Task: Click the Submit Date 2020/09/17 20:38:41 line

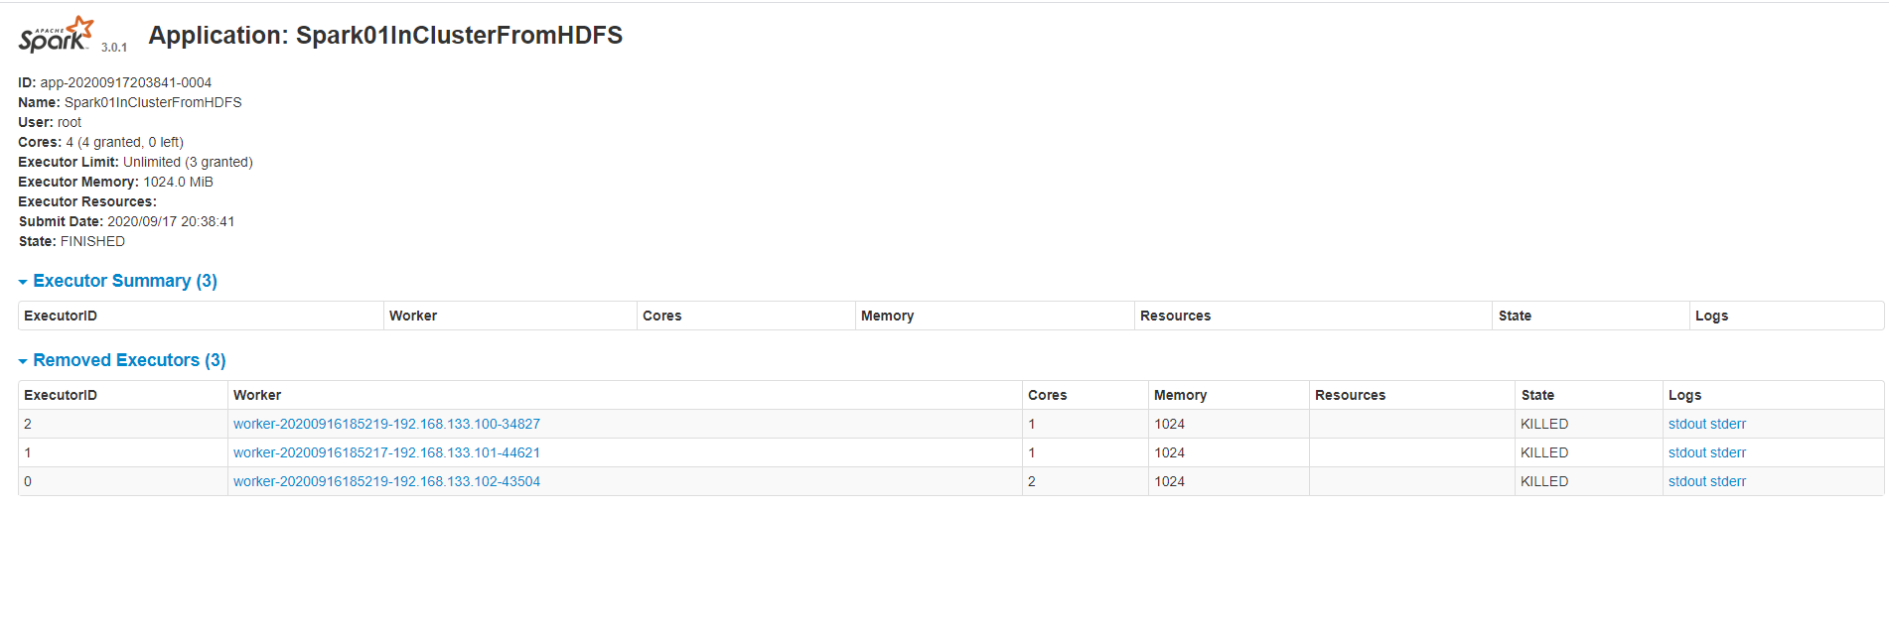Action: point(126,221)
